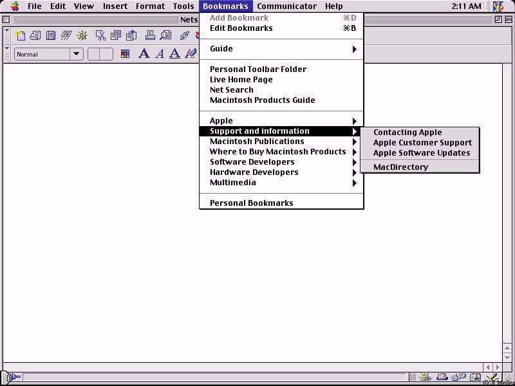Viewport: 515px width, 386px height.
Task: Open Address Book from the component bar
Action: point(475,378)
